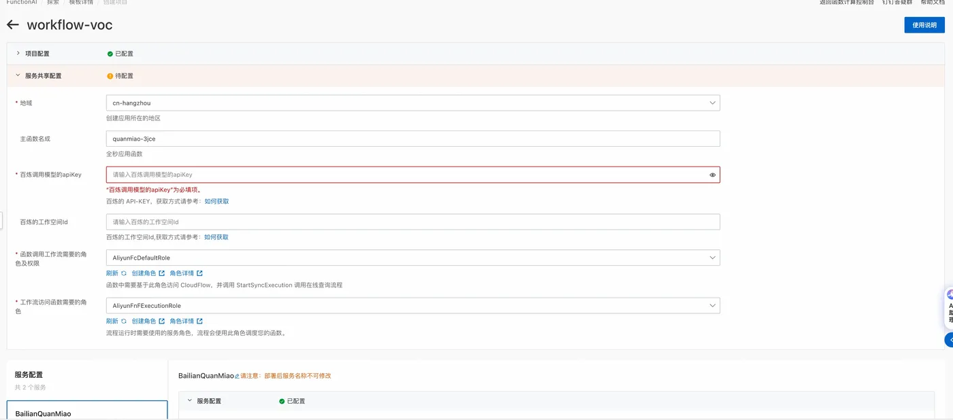Click the red apiKey required error message
The height and width of the screenshot is (420, 953).
(x=154, y=190)
